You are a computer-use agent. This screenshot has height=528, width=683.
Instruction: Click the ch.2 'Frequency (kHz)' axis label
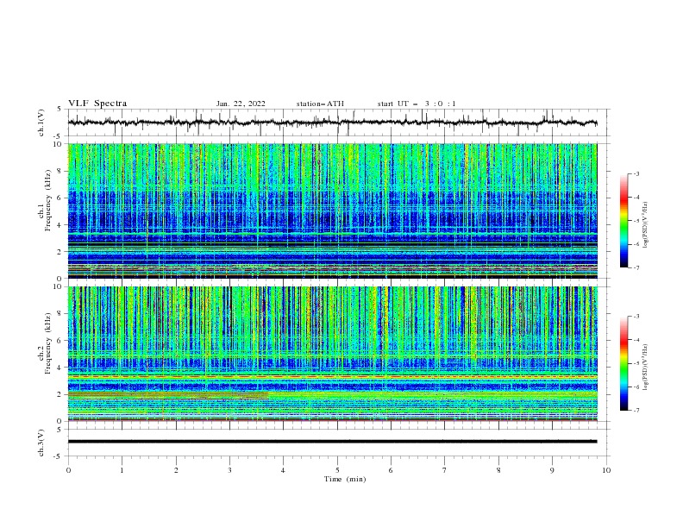[x=48, y=343]
